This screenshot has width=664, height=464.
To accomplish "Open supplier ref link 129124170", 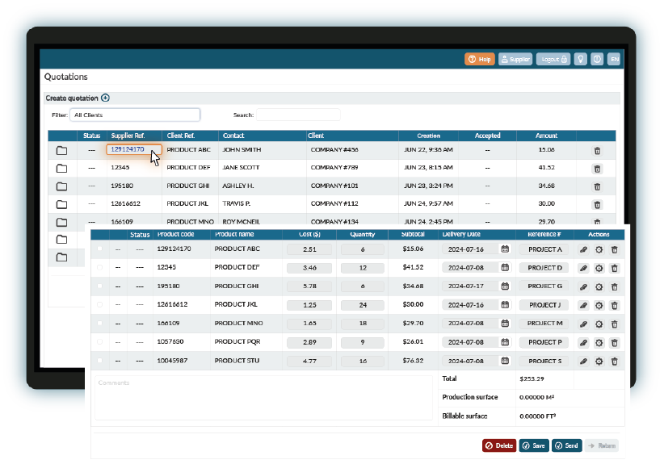I will coord(128,149).
